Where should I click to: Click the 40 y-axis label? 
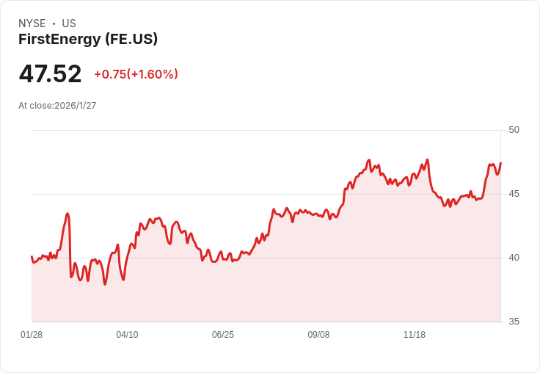(x=514, y=258)
